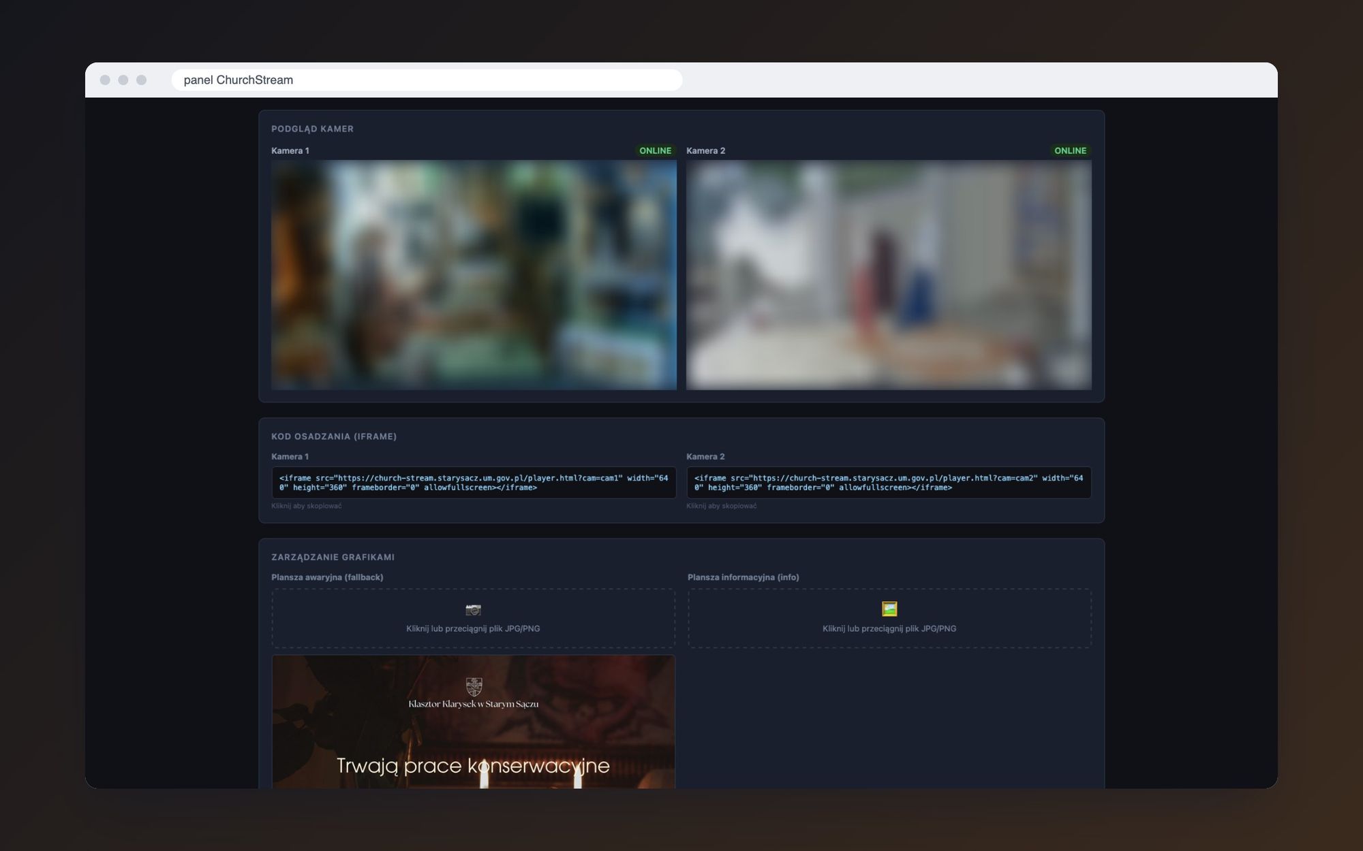Click 'Kliknij aby skopiować' under Kamera 2 code
This screenshot has height=851, width=1363.
(x=721, y=506)
